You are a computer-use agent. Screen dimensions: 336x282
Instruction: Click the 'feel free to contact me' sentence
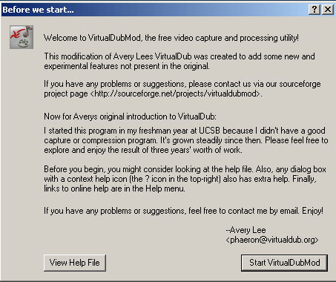coord(183,211)
